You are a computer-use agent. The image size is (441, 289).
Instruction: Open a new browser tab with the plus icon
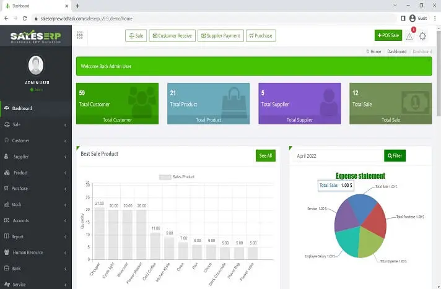(77, 6)
